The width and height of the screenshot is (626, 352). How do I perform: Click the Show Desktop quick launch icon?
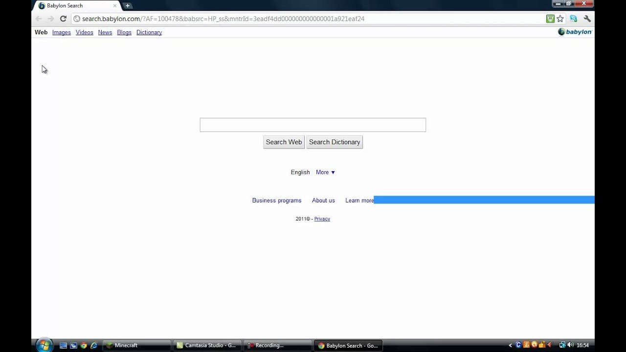pos(64,346)
